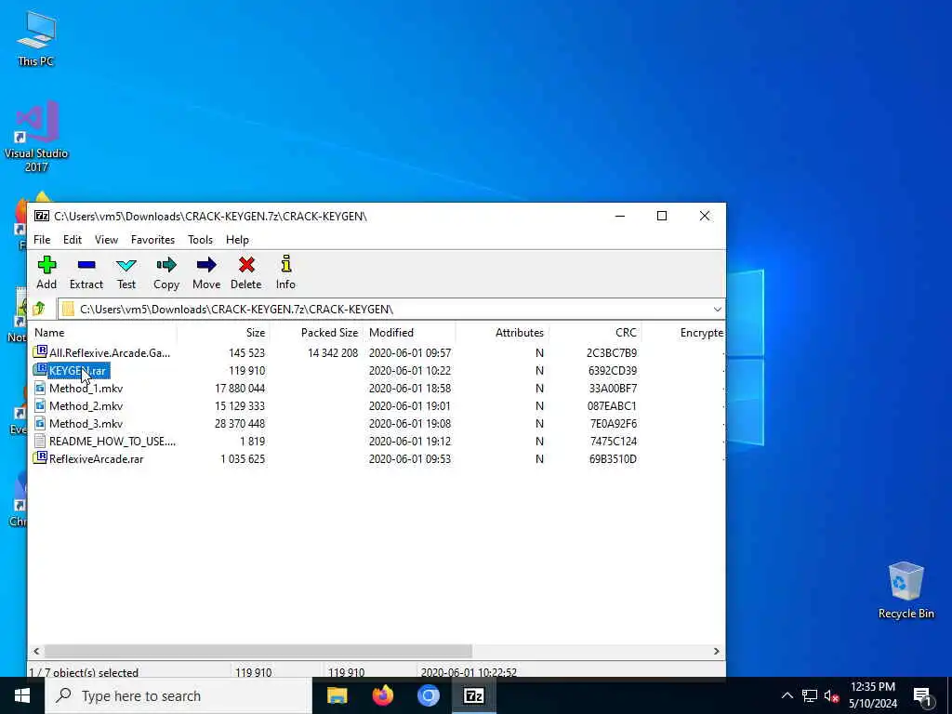
Task: Click the taskbar search box
Action: (178, 695)
